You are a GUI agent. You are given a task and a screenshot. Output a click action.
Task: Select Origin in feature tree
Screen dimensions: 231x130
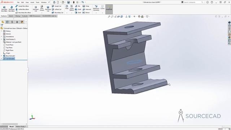tap(6, 53)
